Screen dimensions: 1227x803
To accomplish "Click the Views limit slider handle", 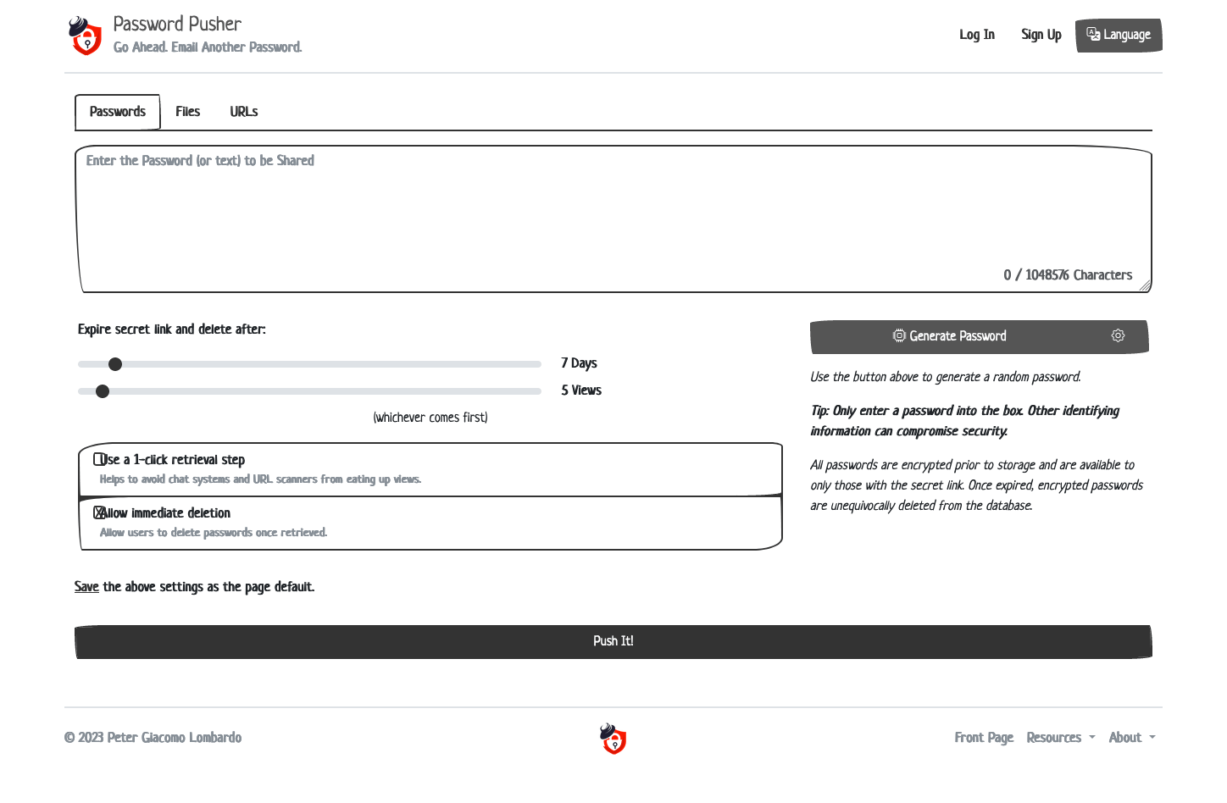I will click(103, 391).
